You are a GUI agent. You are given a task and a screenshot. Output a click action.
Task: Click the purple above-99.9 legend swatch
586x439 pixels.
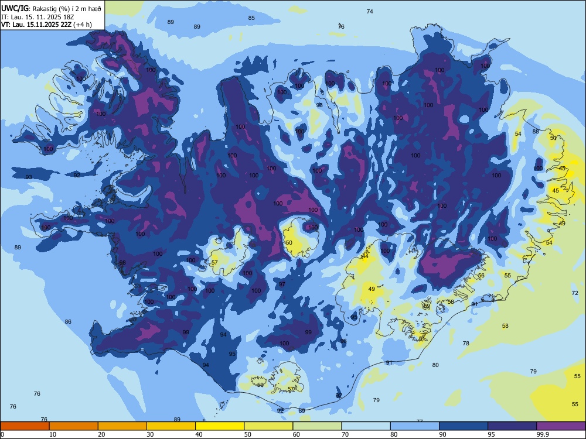[561, 426]
